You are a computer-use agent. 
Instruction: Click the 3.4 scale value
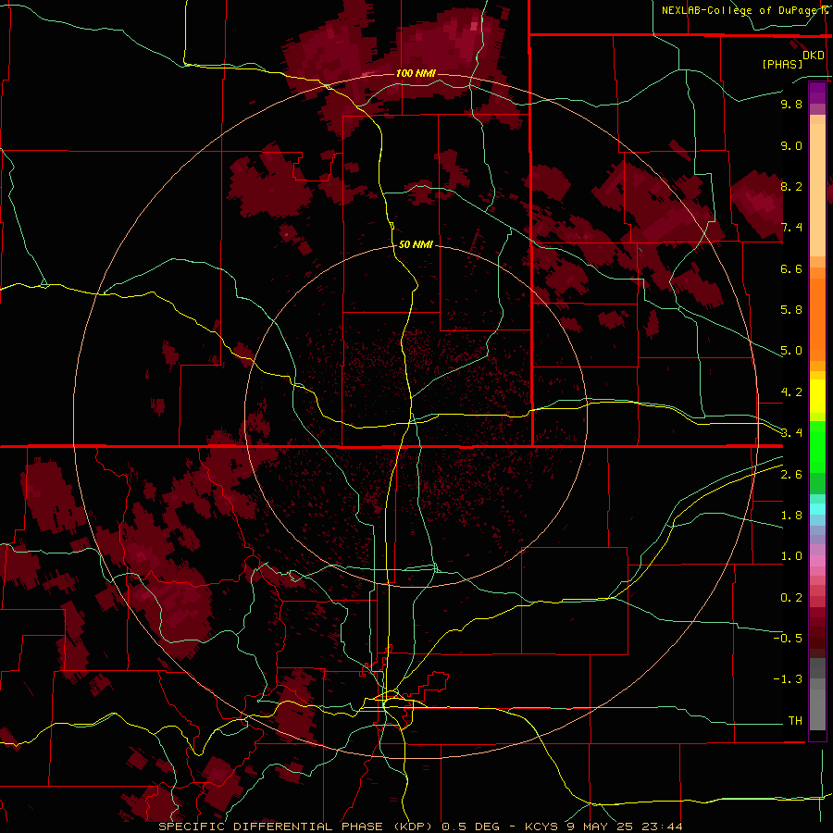point(791,433)
